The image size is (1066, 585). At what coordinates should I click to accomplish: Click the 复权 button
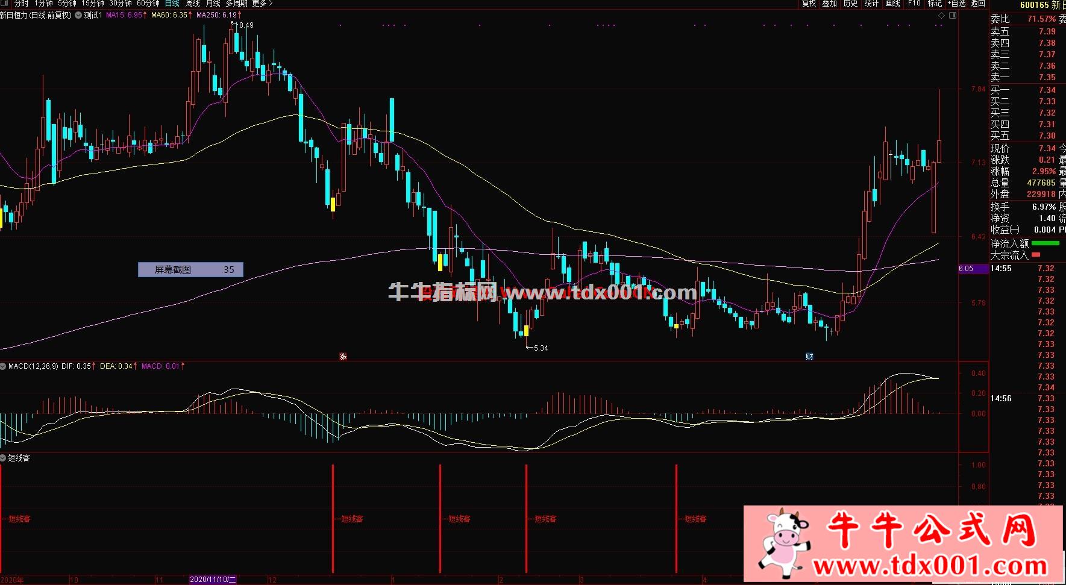pos(809,4)
